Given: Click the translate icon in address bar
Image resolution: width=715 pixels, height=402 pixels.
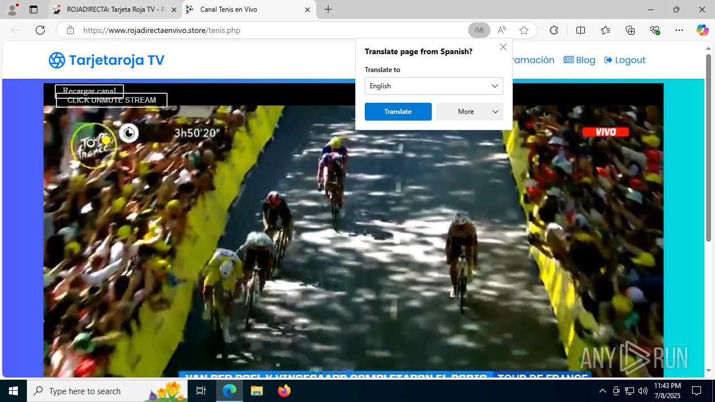Looking at the screenshot, I should tap(479, 30).
